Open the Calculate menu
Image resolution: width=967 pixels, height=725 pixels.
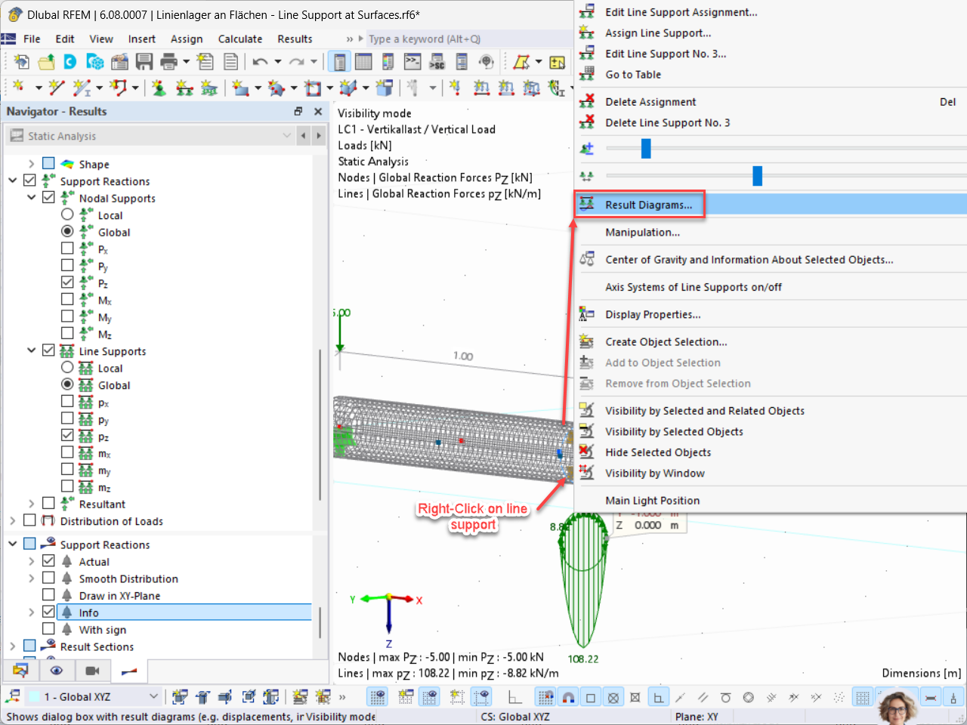click(240, 39)
